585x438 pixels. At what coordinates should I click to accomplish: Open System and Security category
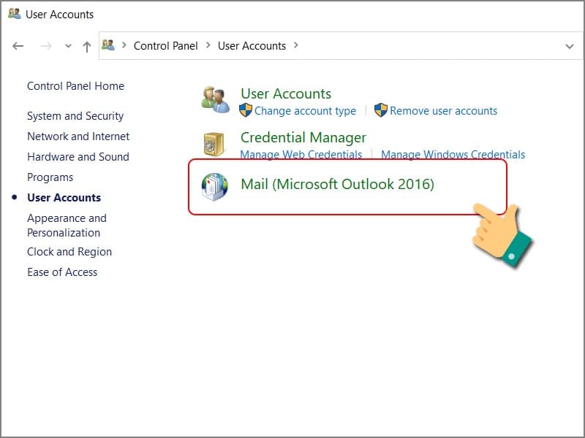click(75, 116)
